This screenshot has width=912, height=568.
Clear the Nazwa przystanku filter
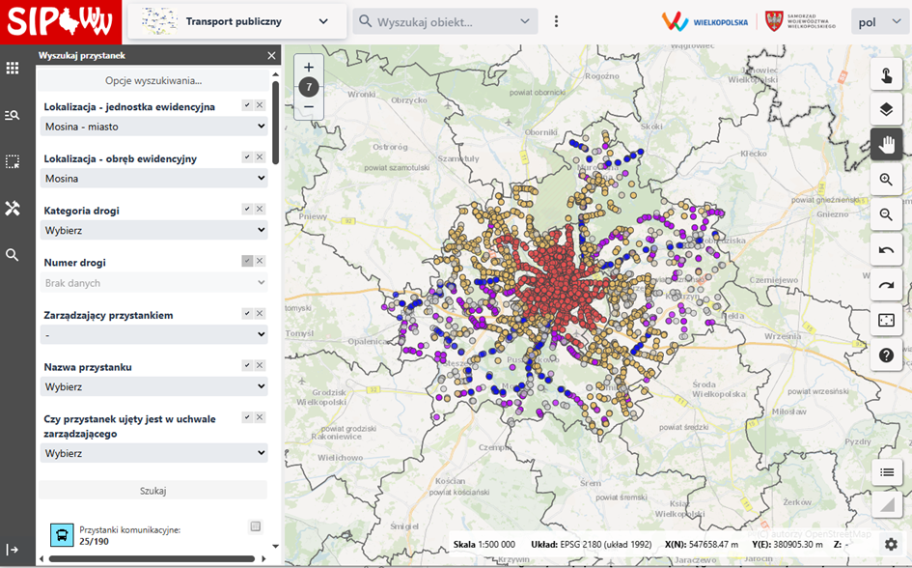click(260, 365)
